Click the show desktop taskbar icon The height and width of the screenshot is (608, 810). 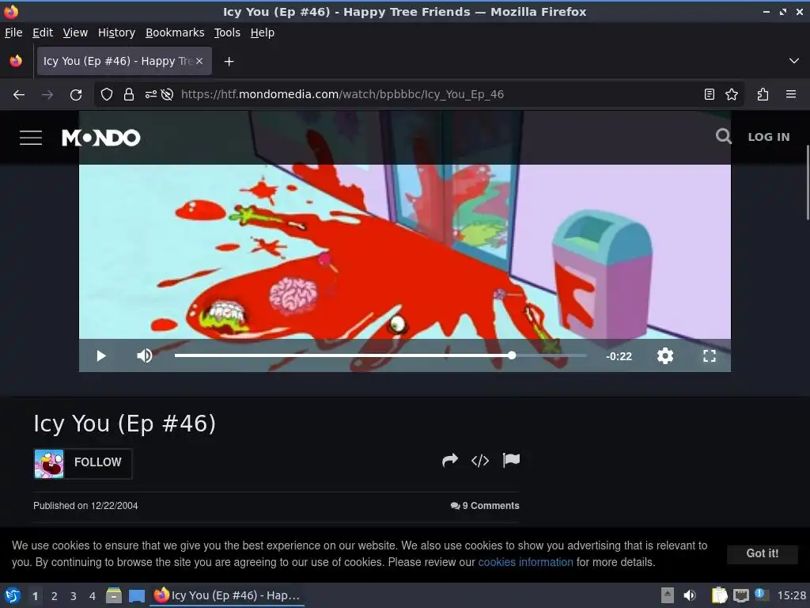137,595
